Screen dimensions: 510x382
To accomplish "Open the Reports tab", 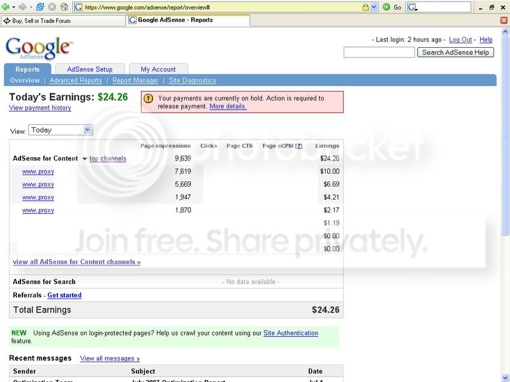I will click(x=27, y=69).
